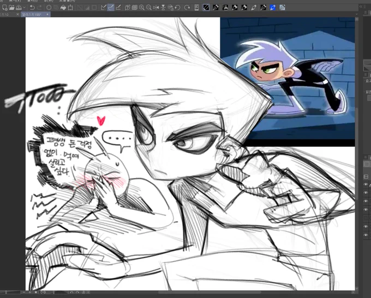Click the Redo arrow icon
This screenshot has width=371, height=298.
click(x=39, y=8)
